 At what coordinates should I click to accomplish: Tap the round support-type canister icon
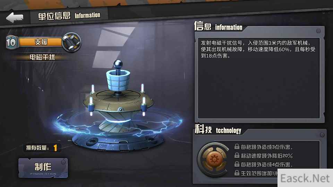71,42
